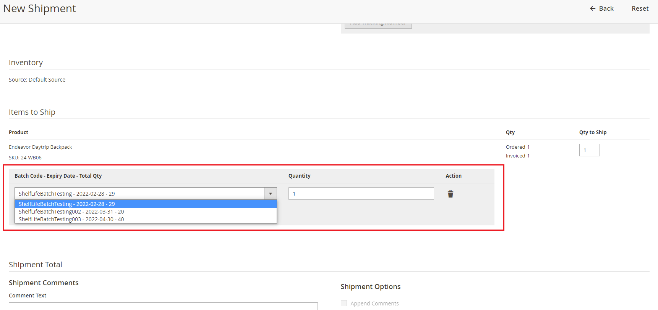Enable the Append Comments checkbox

[344, 303]
